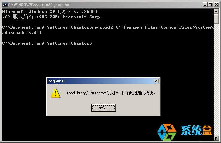Minimize the cmd.exe console window
Screen dimensions: 221x143
[x=205, y=5]
